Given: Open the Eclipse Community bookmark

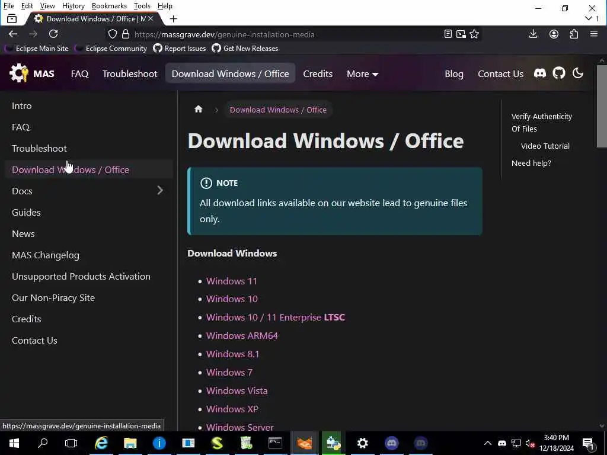Looking at the screenshot, I should tap(111, 49).
